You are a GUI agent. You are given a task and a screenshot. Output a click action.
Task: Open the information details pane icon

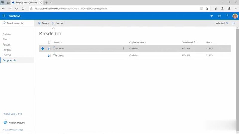coord(233,23)
